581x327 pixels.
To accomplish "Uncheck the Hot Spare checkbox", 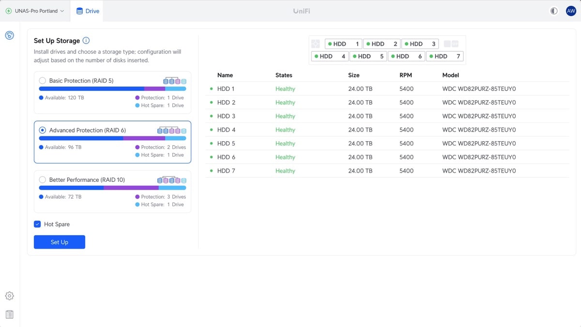I will [37, 224].
